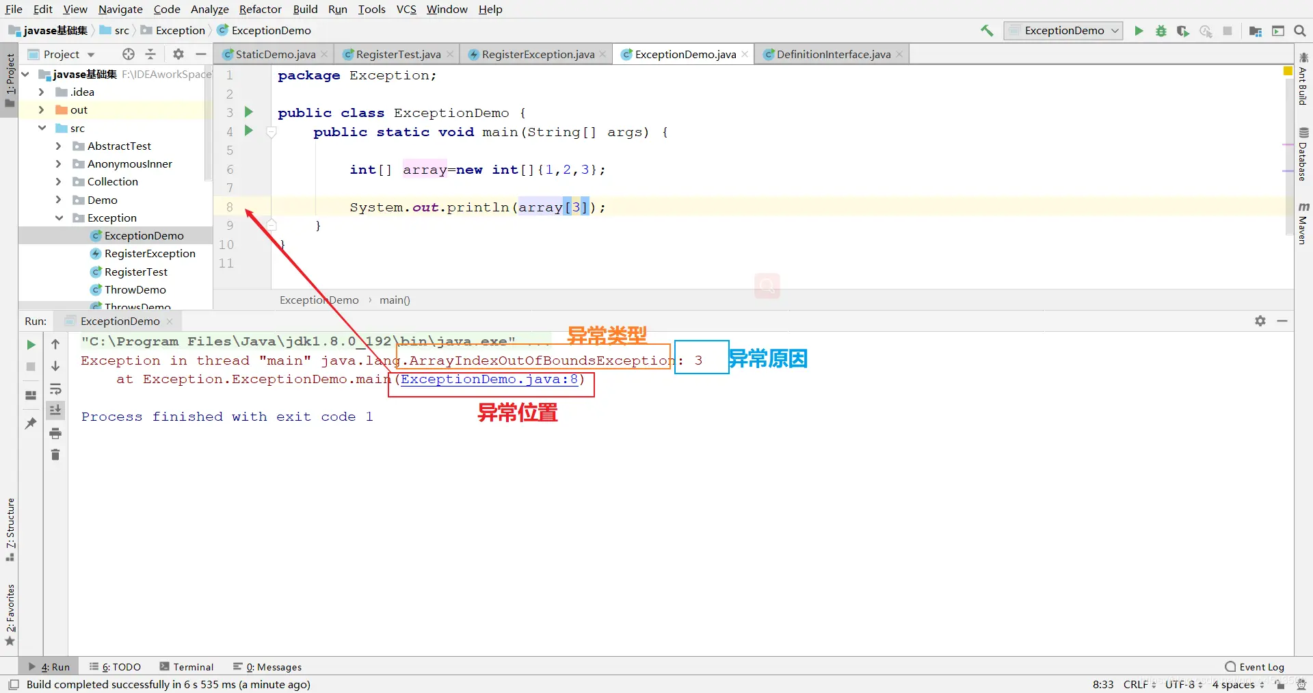Expand the out folder
The image size is (1313, 693).
pos(42,109)
